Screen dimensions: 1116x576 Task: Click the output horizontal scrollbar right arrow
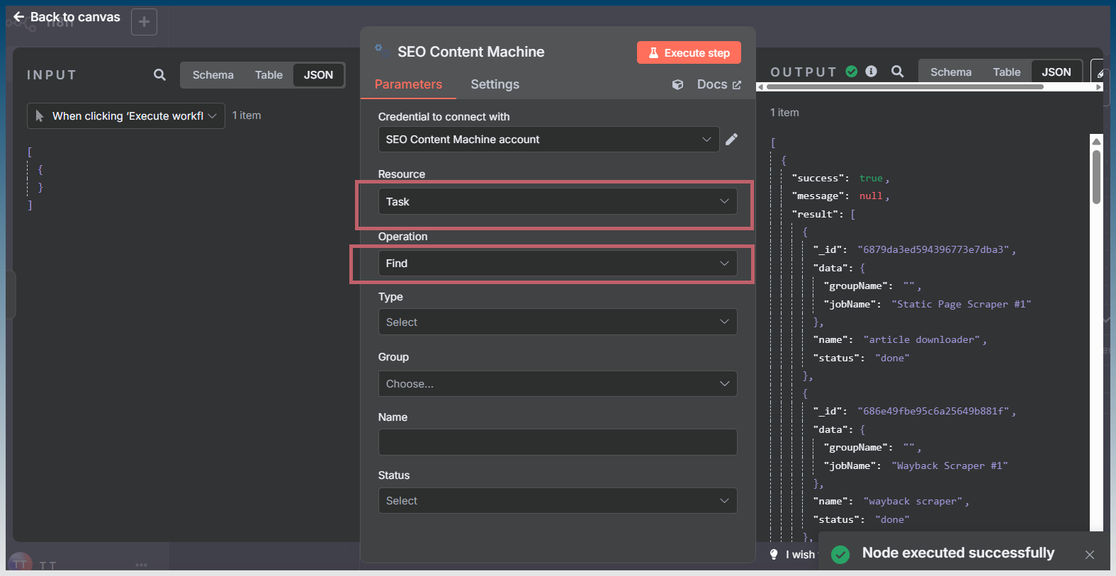[1099, 87]
